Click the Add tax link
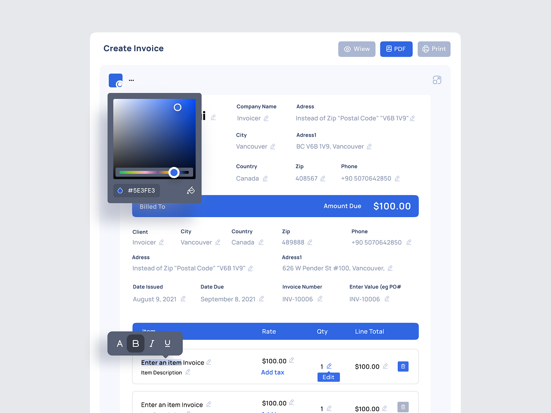This screenshot has height=413, width=551. [272, 372]
